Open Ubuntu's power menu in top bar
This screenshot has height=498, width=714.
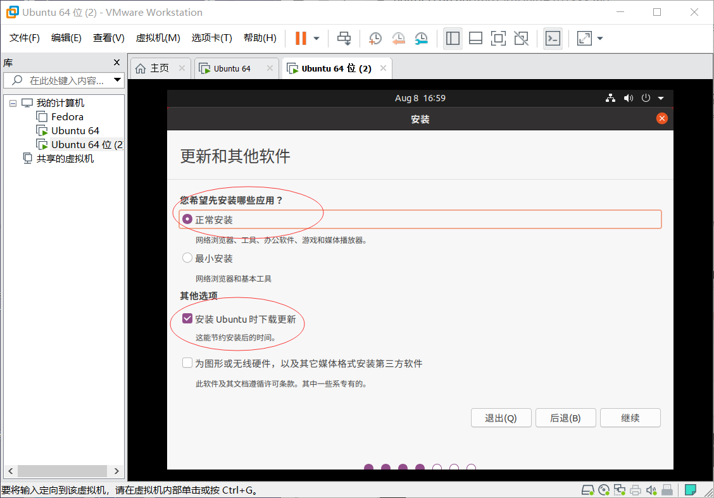pos(645,98)
